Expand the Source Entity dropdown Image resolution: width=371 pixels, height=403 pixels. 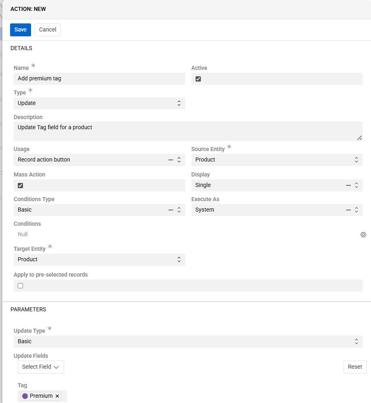coord(277,160)
